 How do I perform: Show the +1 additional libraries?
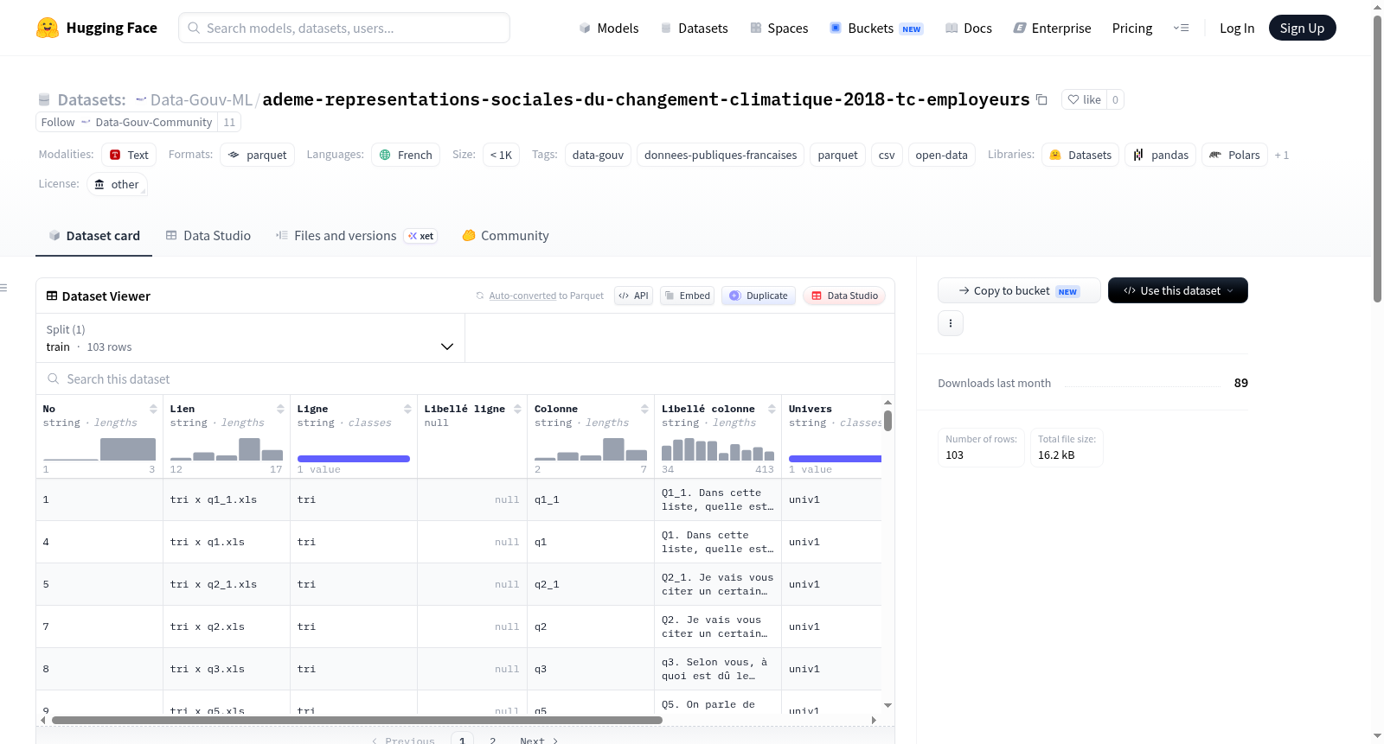[x=1282, y=155]
